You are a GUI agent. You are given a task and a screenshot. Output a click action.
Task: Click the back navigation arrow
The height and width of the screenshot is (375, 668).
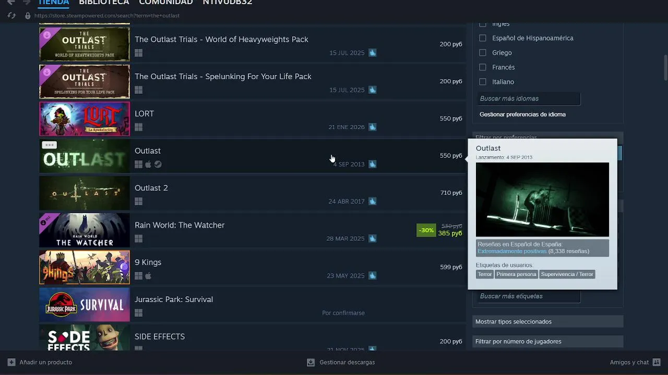[x=11, y=3]
